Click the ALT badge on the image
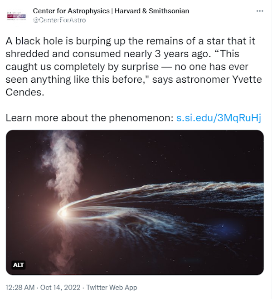The height and width of the screenshot is (299, 272). tap(18, 265)
